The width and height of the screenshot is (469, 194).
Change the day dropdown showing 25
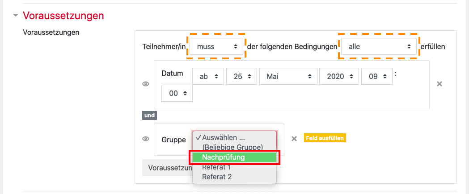pos(242,76)
